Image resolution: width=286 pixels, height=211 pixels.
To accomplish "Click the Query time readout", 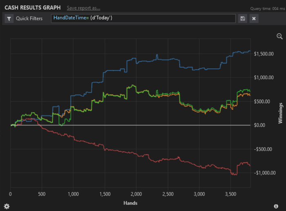I will tap(267, 9).
